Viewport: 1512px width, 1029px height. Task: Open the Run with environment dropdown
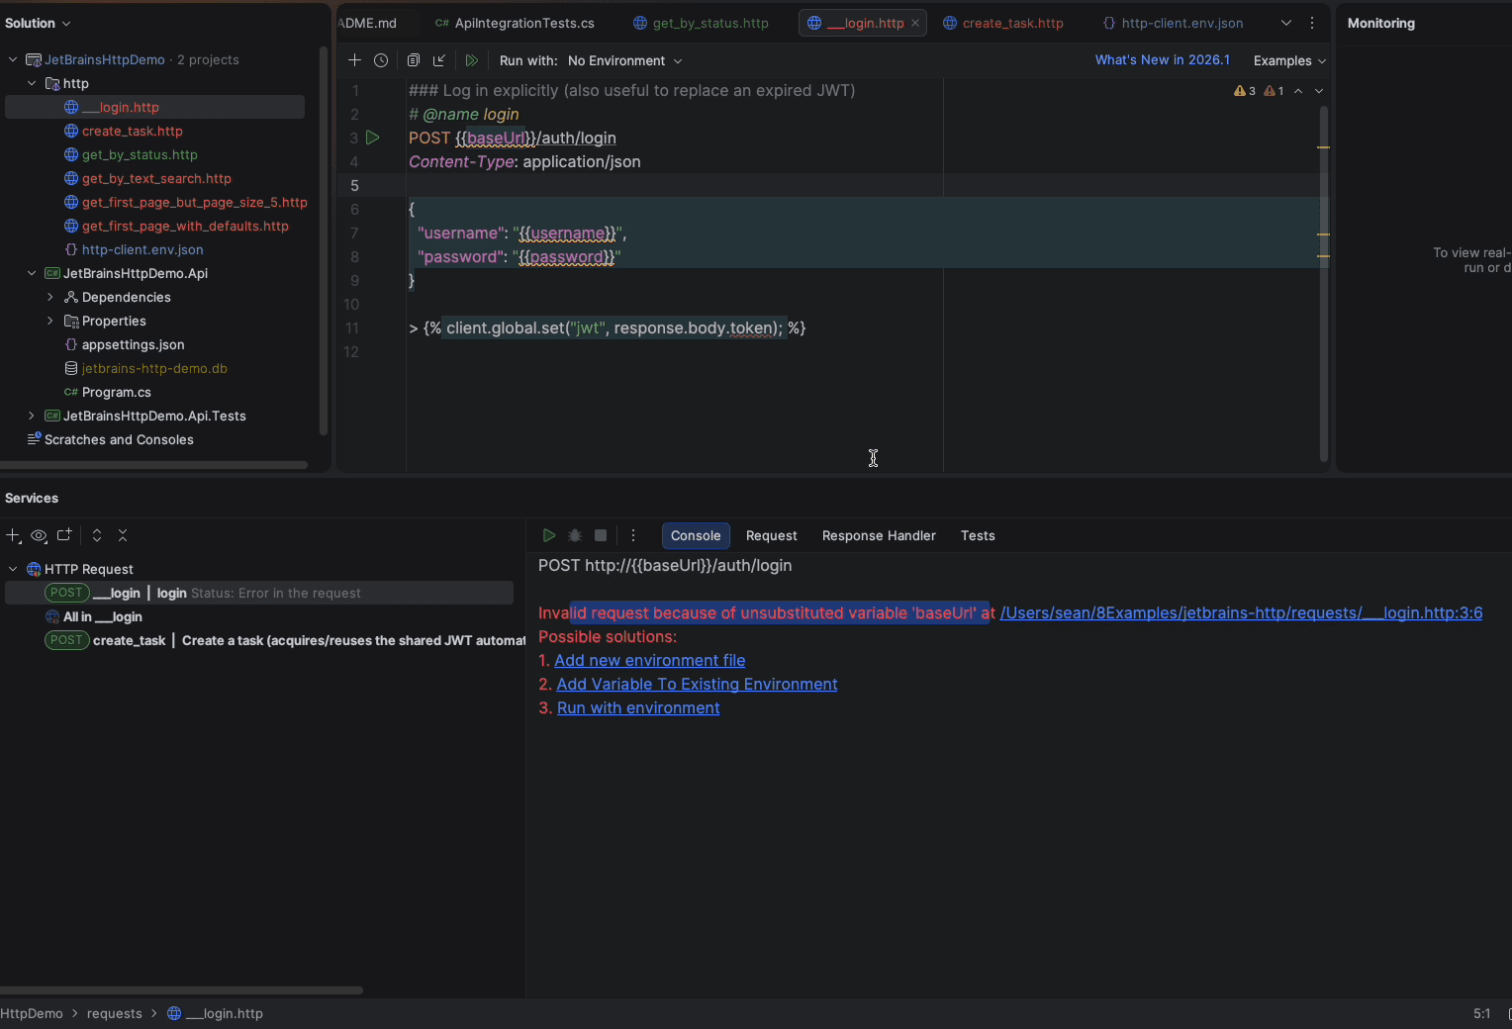[624, 60]
